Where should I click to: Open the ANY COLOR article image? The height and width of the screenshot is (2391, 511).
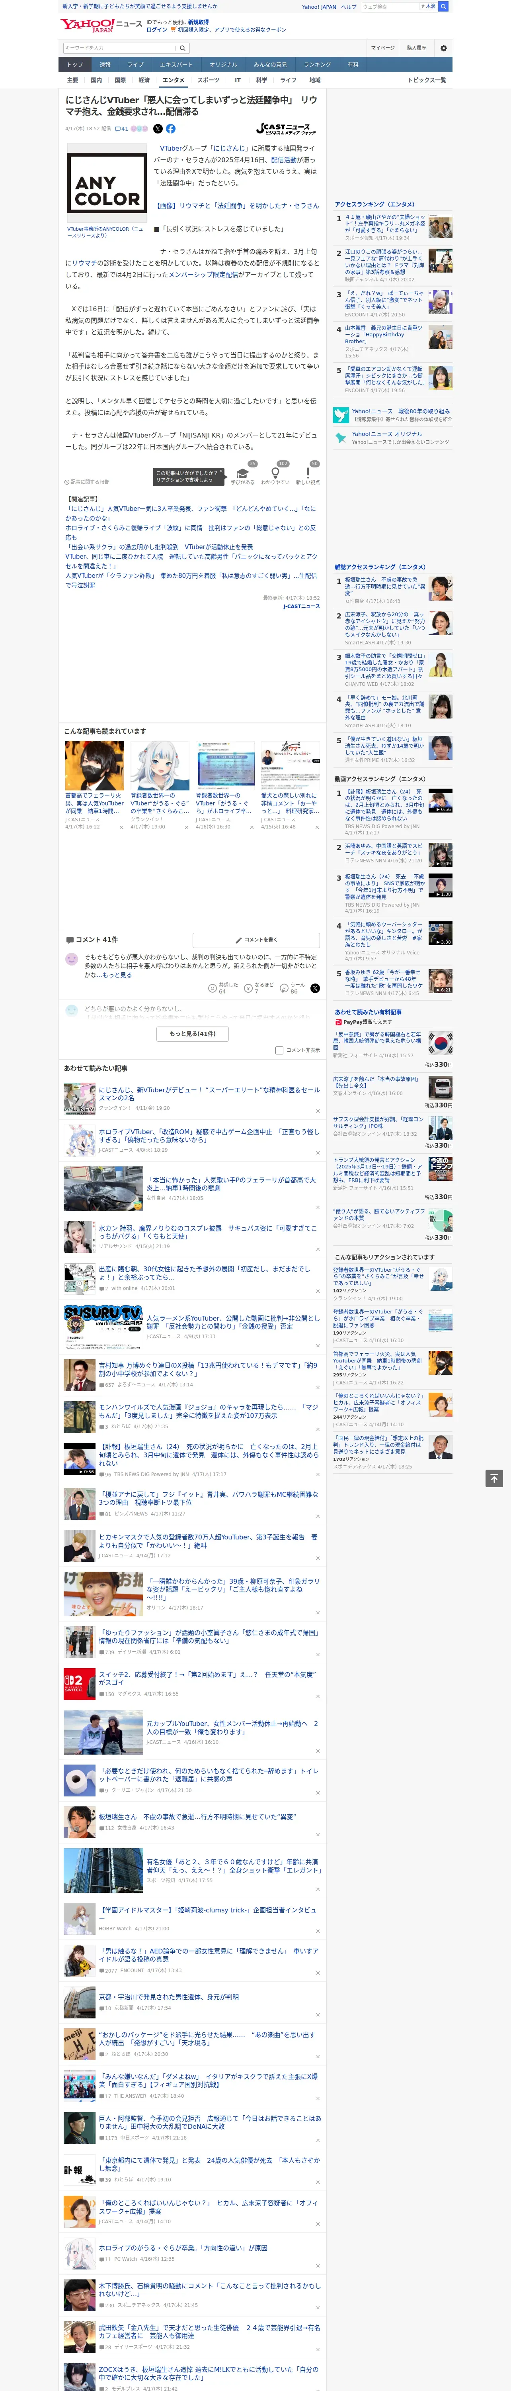pos(107,184)
